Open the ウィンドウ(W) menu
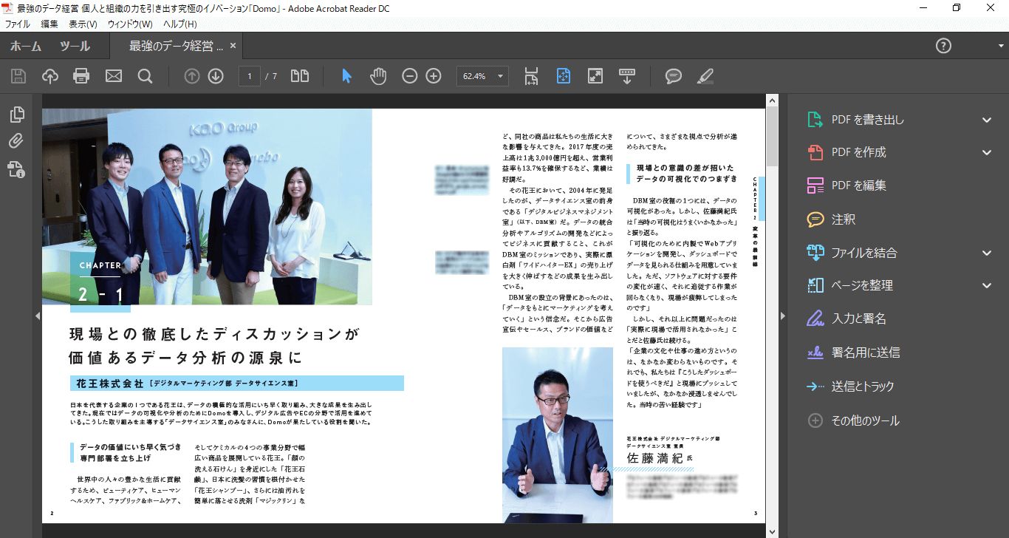Viewport: 1009px width, 538px height. [x=130, y=24]
